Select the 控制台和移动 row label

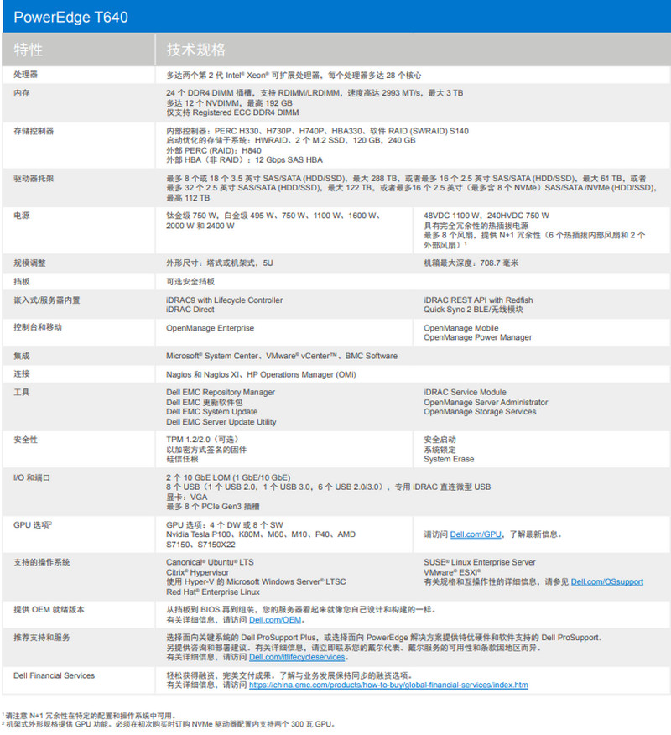point(38,327)
